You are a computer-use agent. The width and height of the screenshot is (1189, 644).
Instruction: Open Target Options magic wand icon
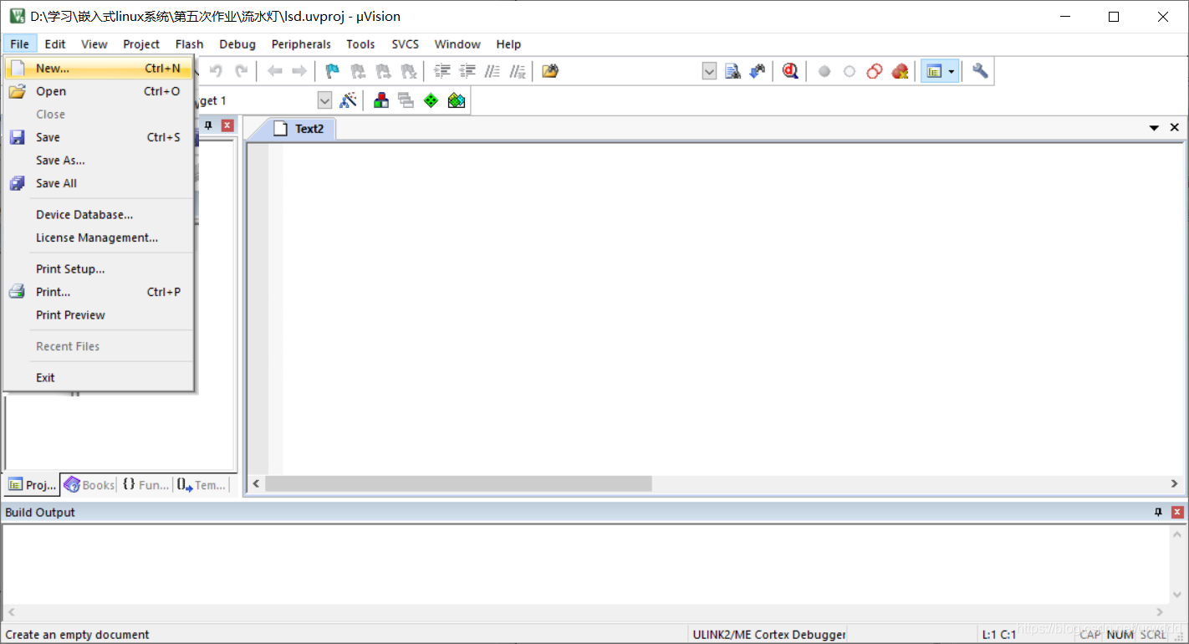pyautogui.click(x=349, y=100)
